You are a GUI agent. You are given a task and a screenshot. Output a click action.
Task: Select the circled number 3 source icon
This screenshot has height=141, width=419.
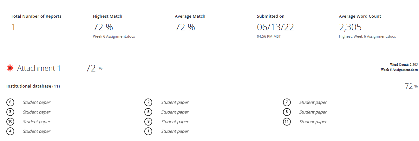pos(10,112)
